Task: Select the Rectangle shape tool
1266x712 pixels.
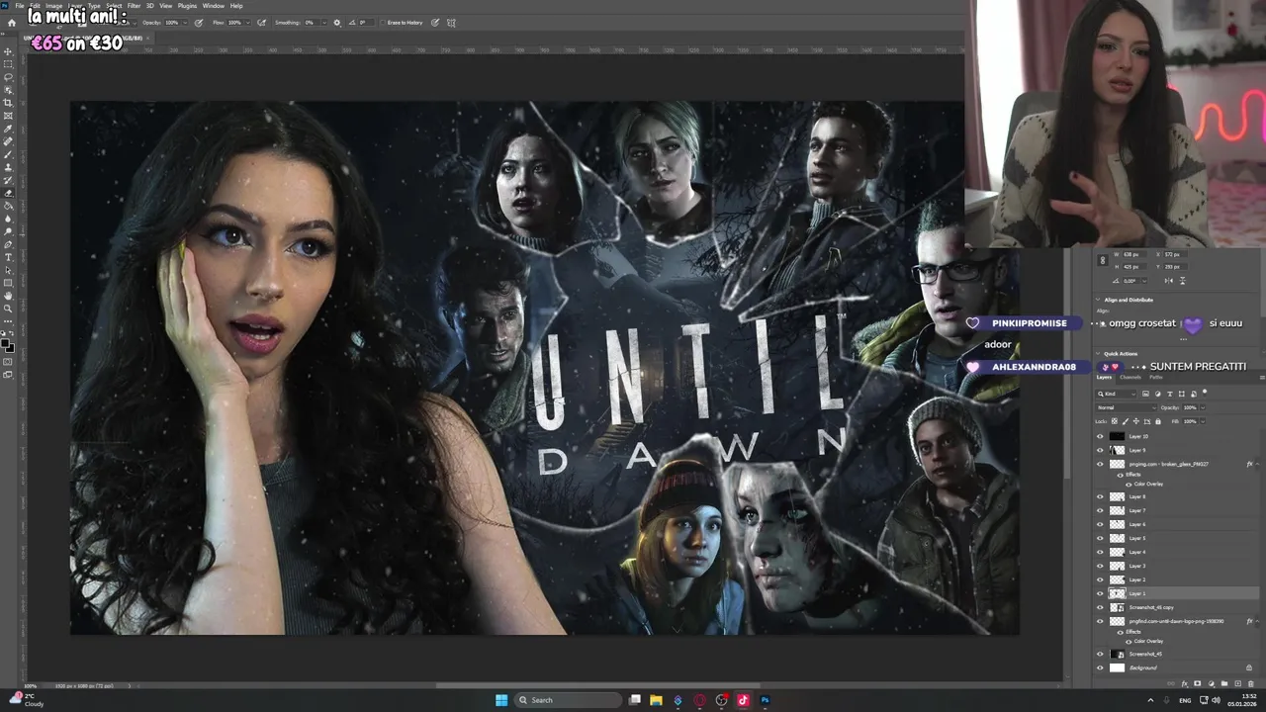Action: click(8, 282)
